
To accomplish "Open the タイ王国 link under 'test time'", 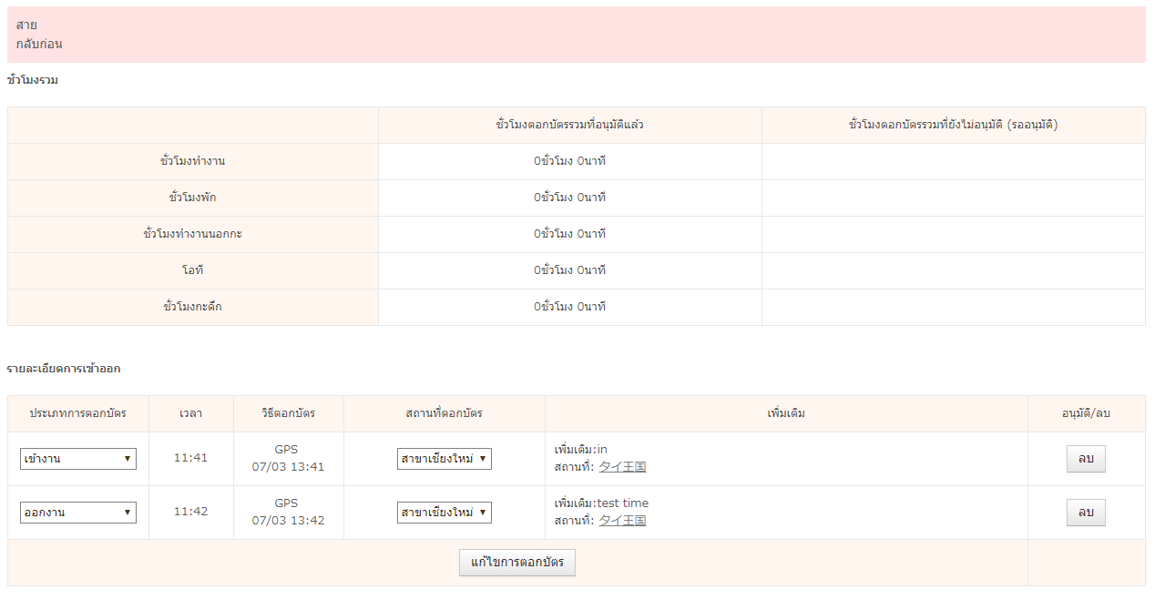I will [x=622, y=521].
